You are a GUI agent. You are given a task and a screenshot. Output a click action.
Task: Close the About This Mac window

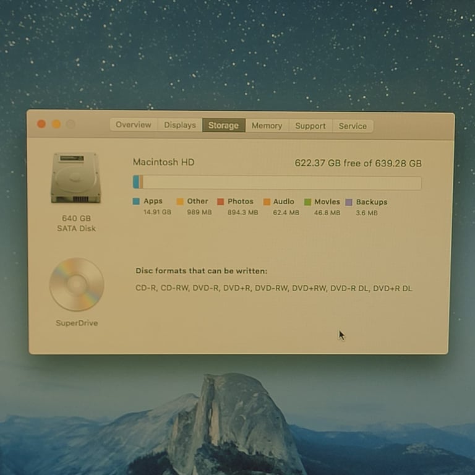41,124
